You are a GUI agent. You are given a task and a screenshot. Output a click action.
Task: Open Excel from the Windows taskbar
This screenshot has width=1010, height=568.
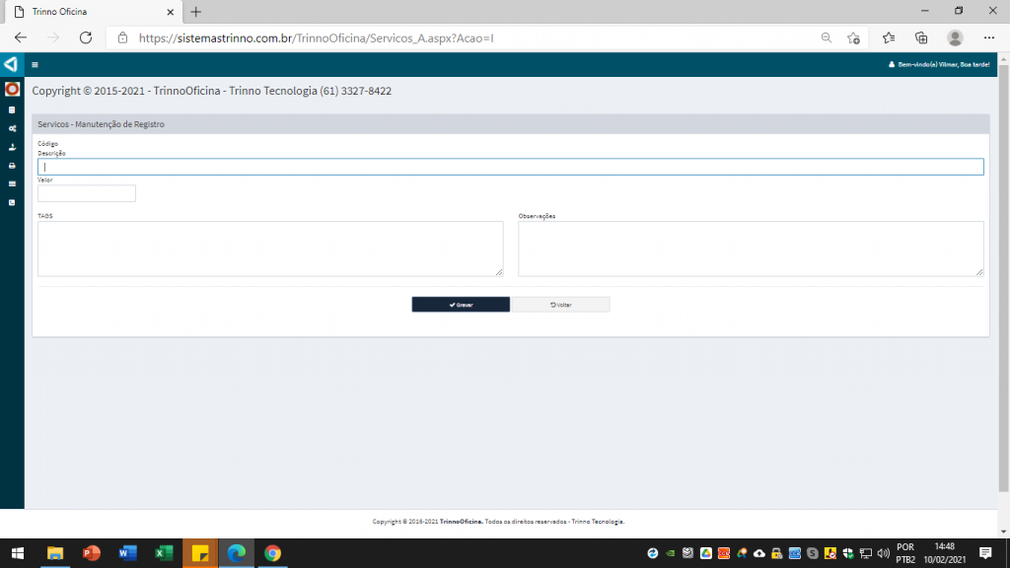pos(164,553)
